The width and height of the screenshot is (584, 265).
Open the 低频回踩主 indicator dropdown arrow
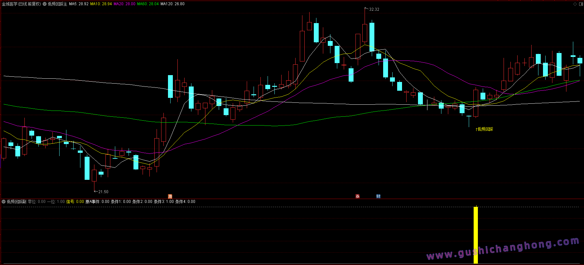point(45,4)
